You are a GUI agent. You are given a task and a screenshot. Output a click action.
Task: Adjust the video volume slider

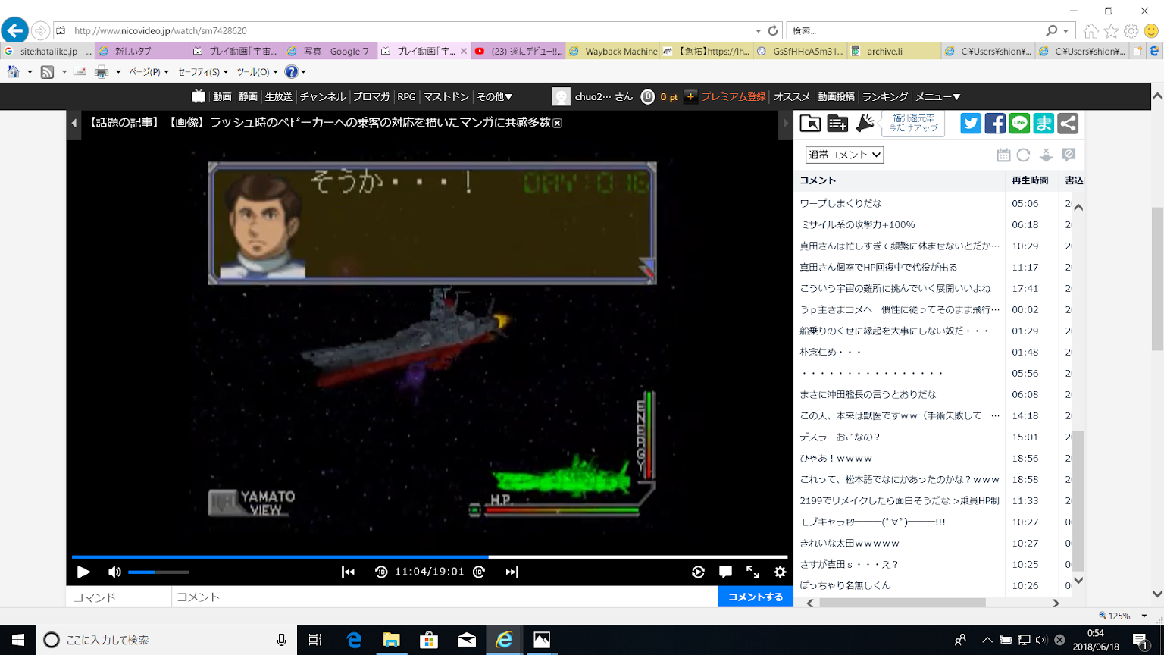tap(158, 572)
